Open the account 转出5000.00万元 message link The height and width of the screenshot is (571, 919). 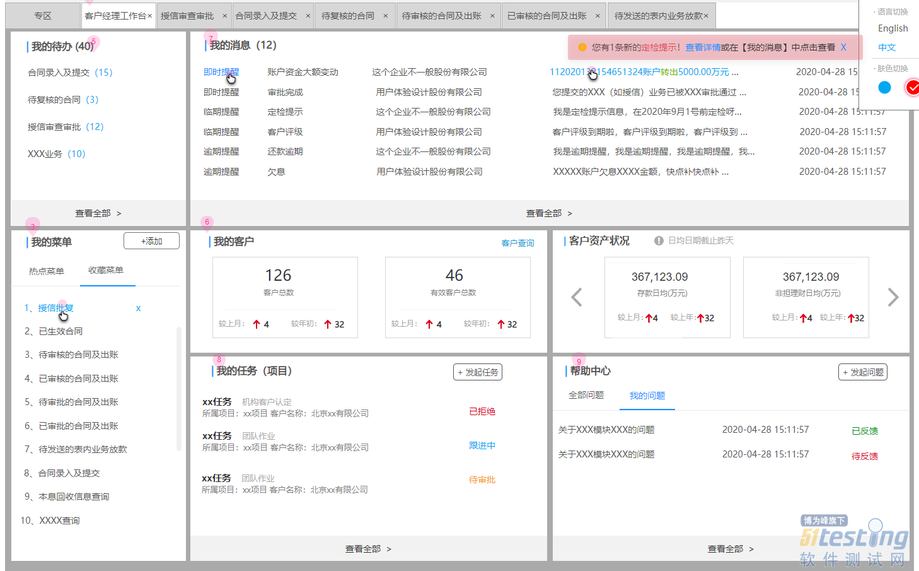coord(644,72)
